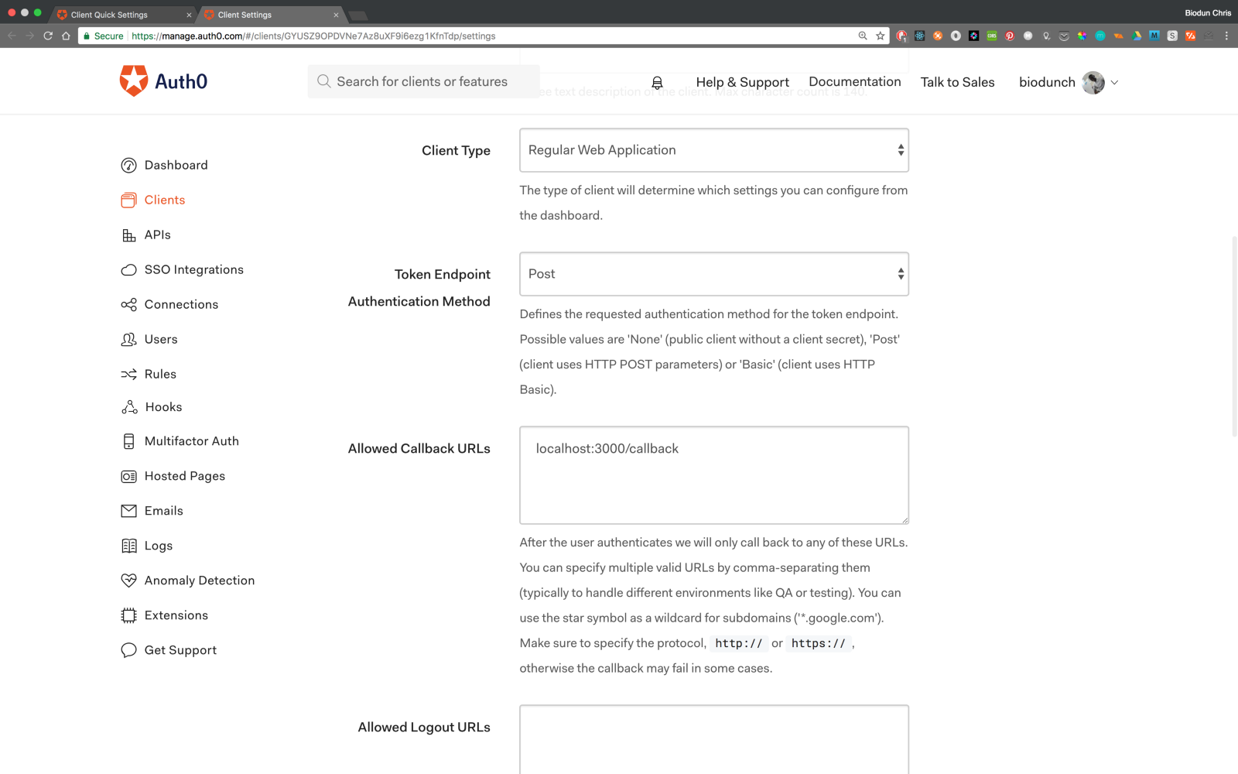The image size is (1238, 774).
Task: Open the Dashboard sidebar item
Action: pos(165,165)
